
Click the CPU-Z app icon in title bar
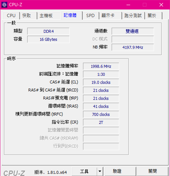(4, 5)
